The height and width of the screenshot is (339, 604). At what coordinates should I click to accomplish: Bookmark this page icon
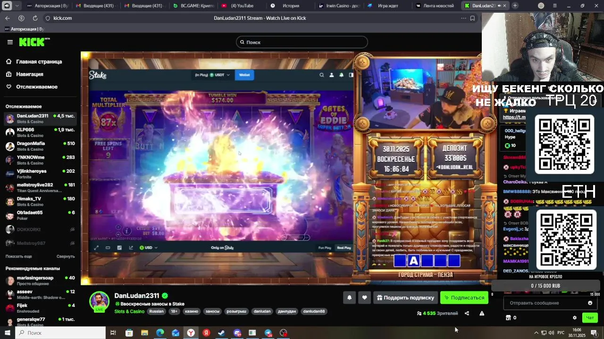click(x=472, y=18)
